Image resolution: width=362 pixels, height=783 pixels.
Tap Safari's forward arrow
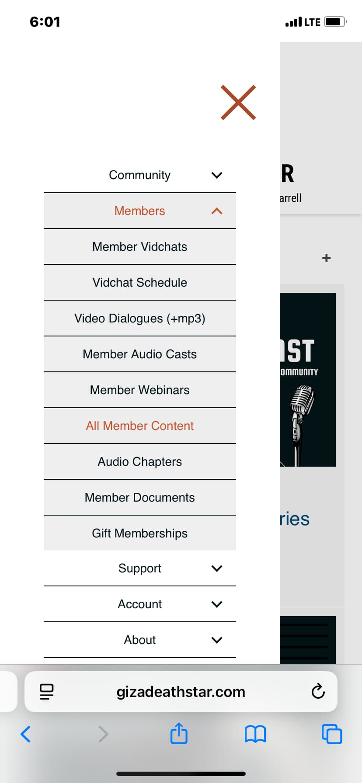(x=103, y=734)
